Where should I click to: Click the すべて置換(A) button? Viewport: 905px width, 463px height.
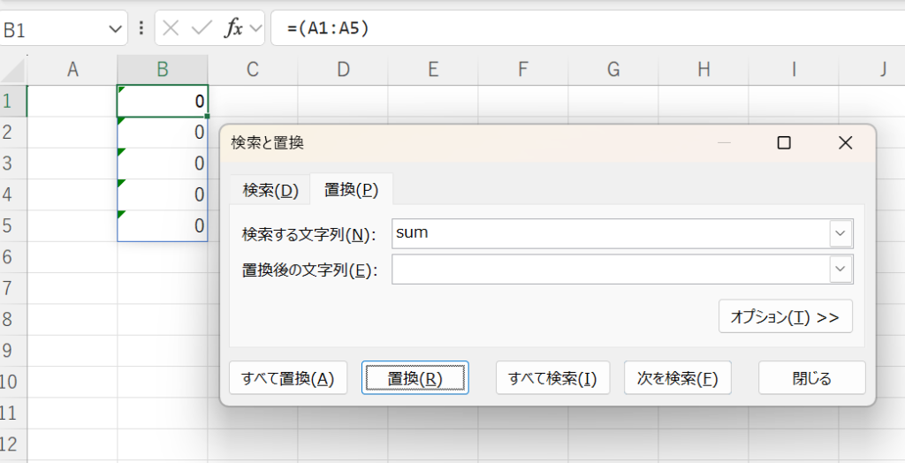[288, 378]
